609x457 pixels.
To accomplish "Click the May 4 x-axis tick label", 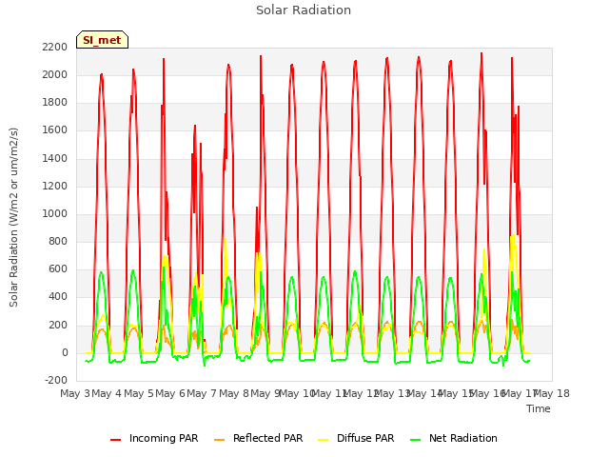I will [x=107, y=393].
